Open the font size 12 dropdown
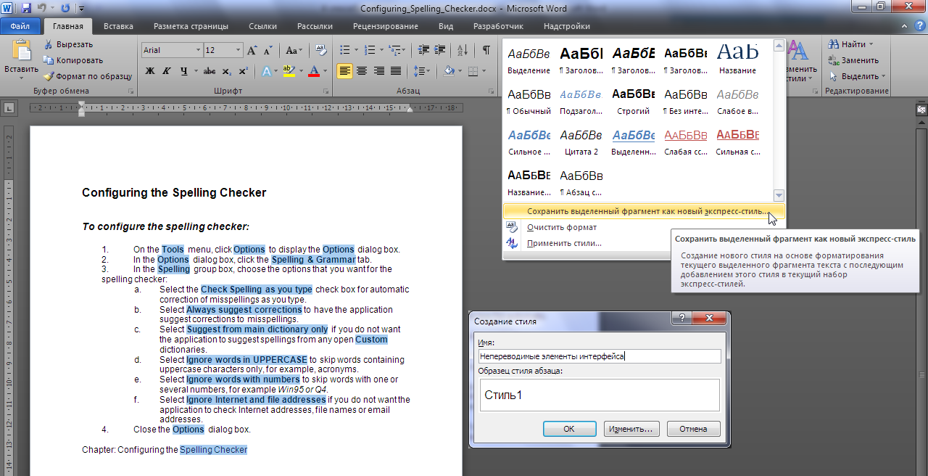928x476 pixels. pos(239,50)
